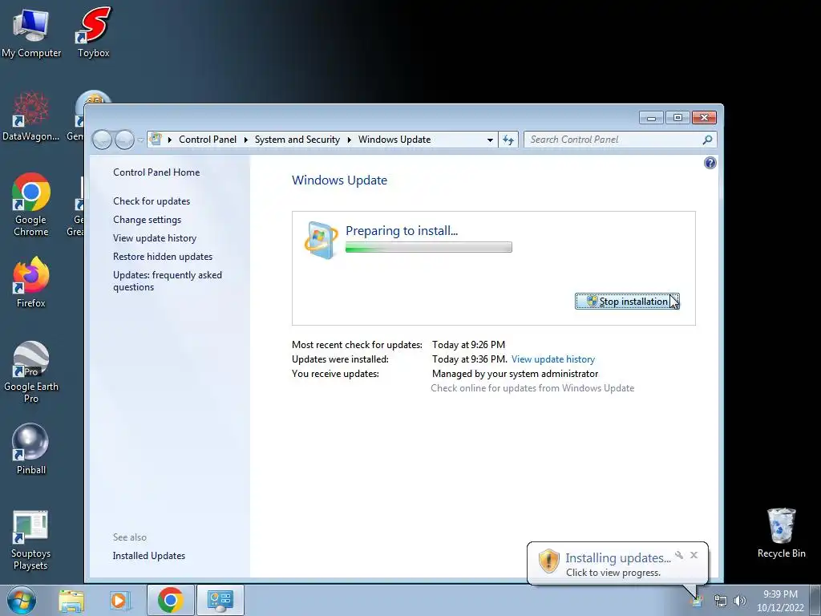Click Control Panel taskbar button
This screenshot has height=616, width=821.
(x=220, y=600)
